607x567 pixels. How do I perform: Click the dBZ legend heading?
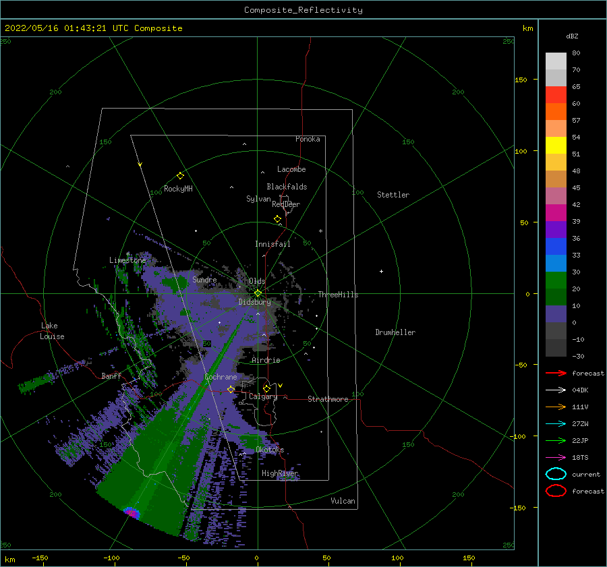pyautogui.click(x=572, y=36)
